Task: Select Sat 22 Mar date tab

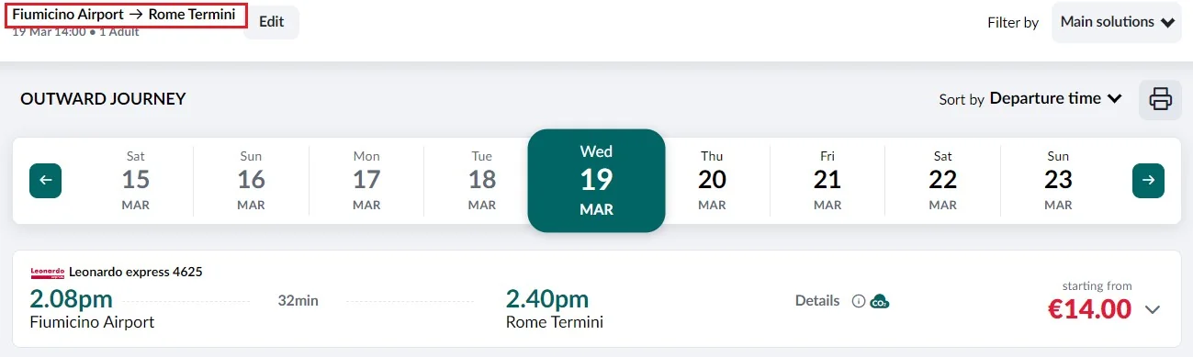Action: (x=943, y=181)
